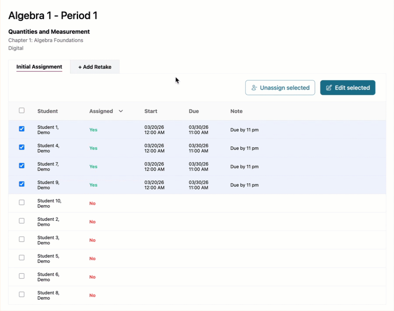Uncheck the Student 7, Demo checkbox
The image size is (394, 311).
coord(22,166)
